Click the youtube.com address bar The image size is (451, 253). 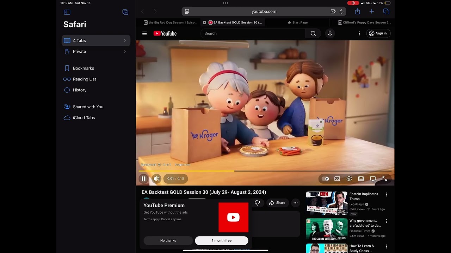pos(264,11)
